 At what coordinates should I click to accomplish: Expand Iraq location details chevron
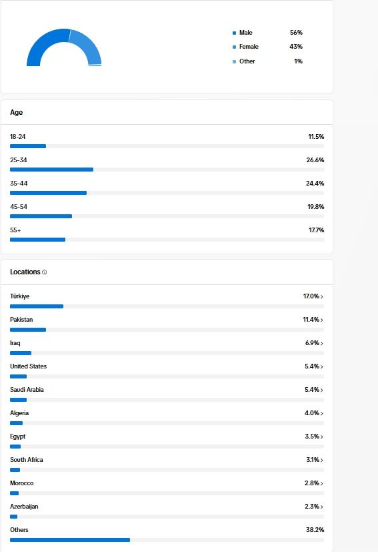coord(322,343)
